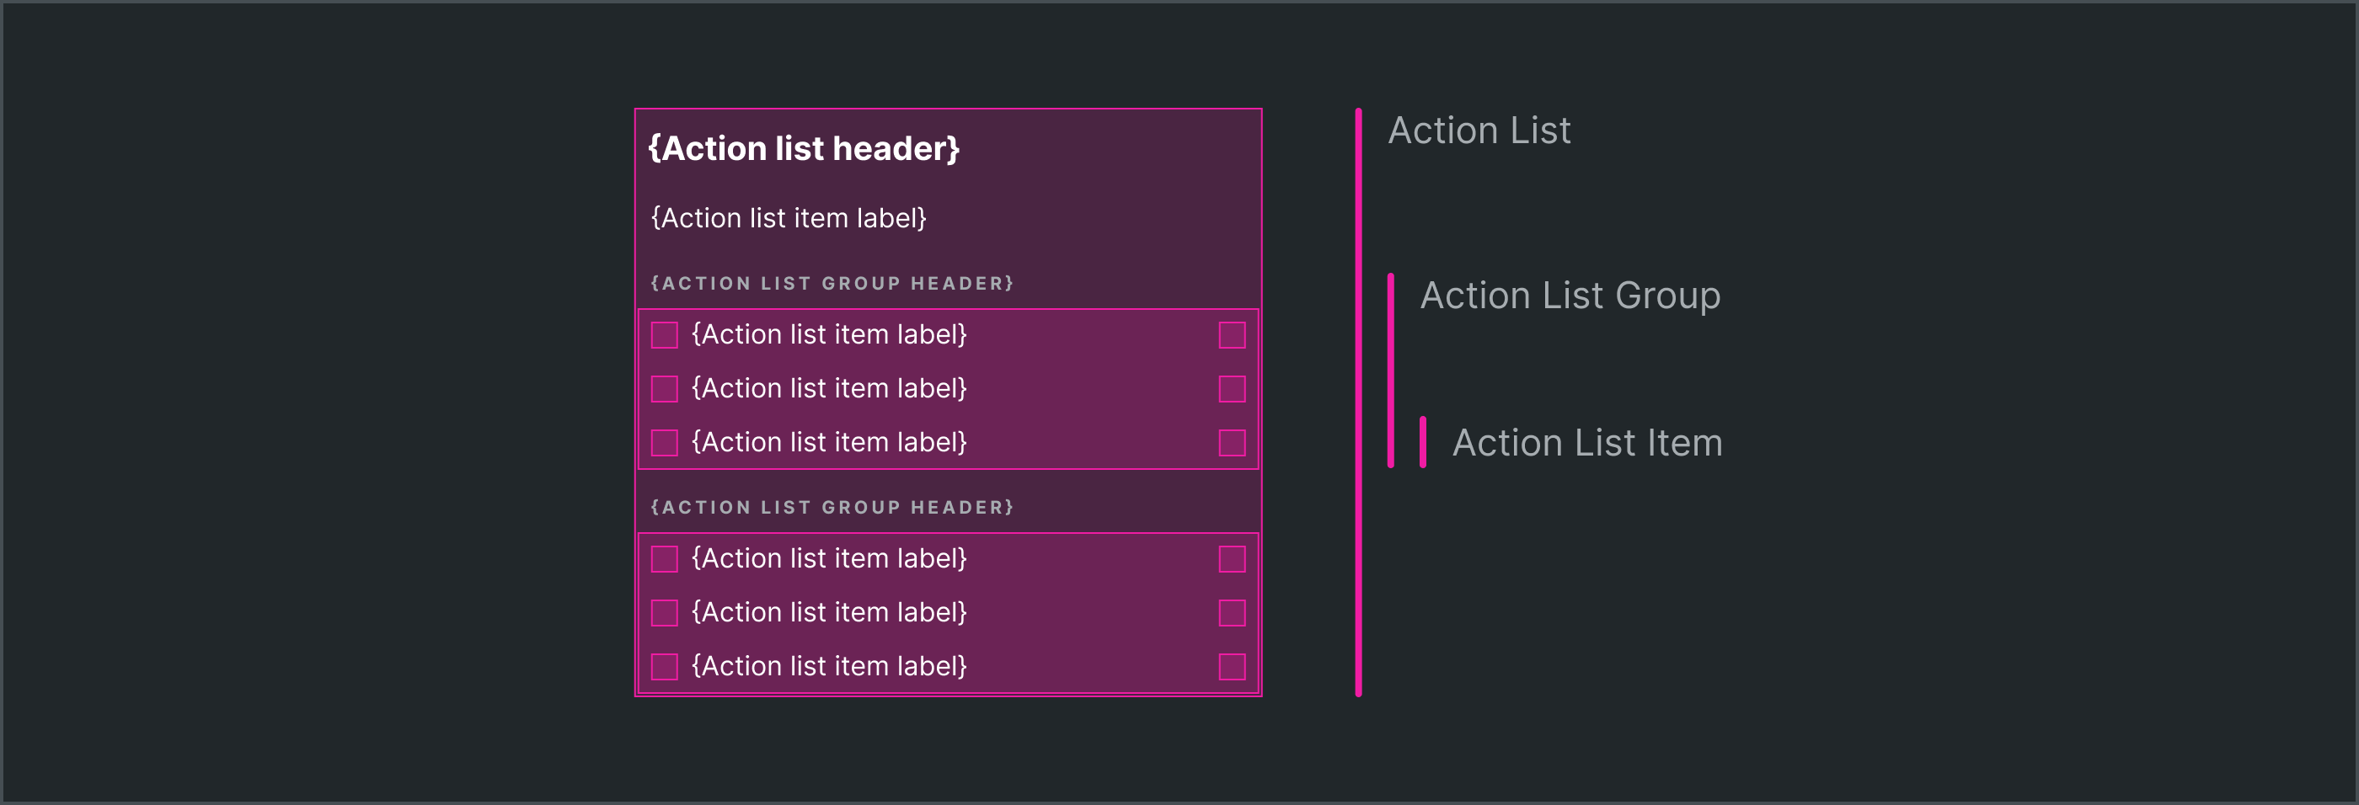Click trailing icon of second group's last item

[x=1232, y=667]
